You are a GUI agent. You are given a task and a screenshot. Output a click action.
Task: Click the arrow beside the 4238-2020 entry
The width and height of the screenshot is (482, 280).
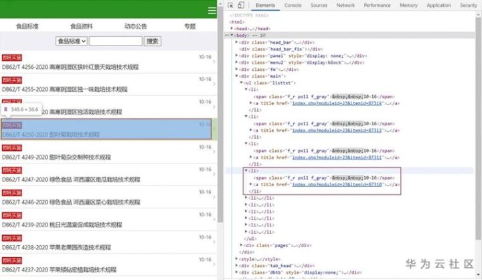pos(214,242)
